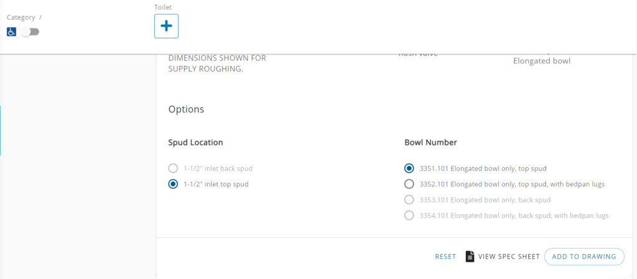Toggle the ADA accessibility switch
Screen dimensions: 637x279
(x=30, y=32)
